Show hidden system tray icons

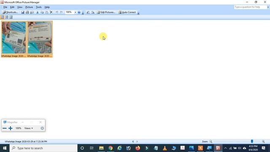pyautogui.click(x=225, y=148)
